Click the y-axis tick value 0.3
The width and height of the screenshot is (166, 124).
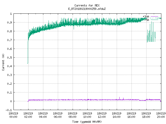click(9, 75)
